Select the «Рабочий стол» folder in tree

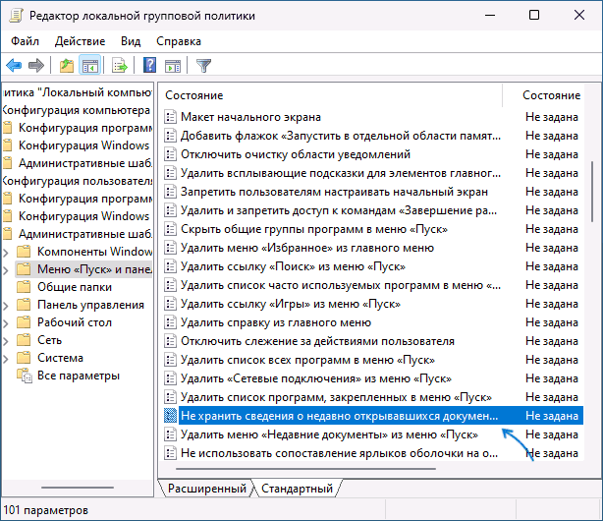point(75,322)
